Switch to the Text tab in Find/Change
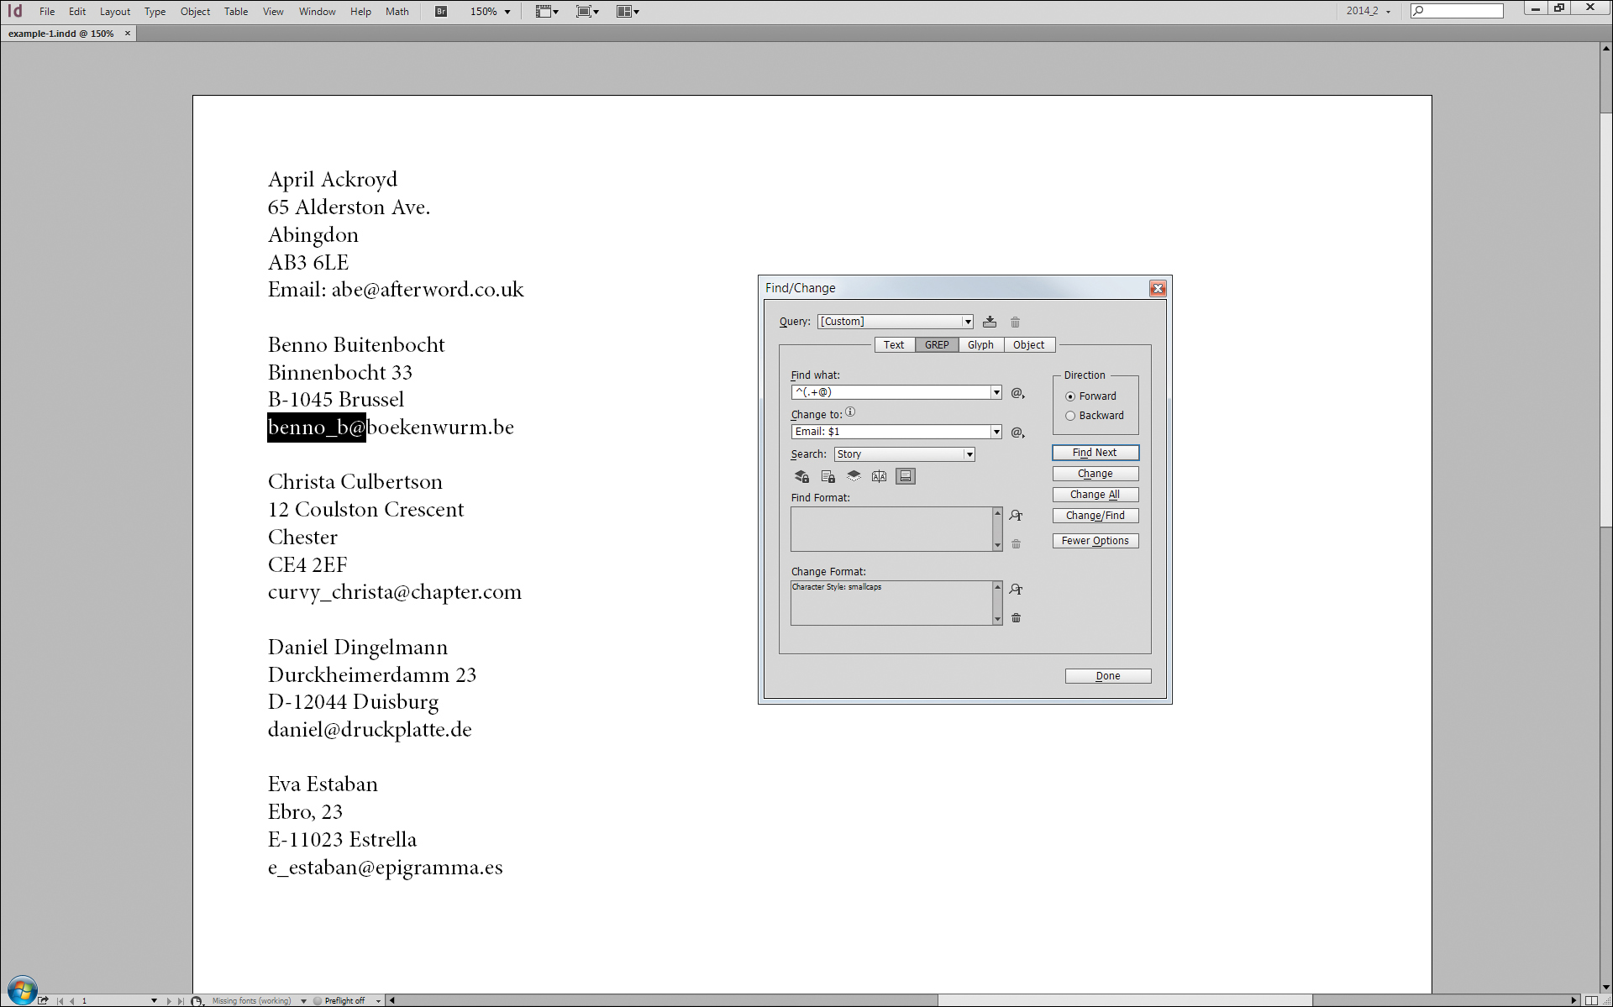 pos(893,344)
